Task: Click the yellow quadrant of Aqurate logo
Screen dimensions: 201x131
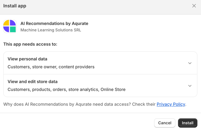Action: point(6,23)
